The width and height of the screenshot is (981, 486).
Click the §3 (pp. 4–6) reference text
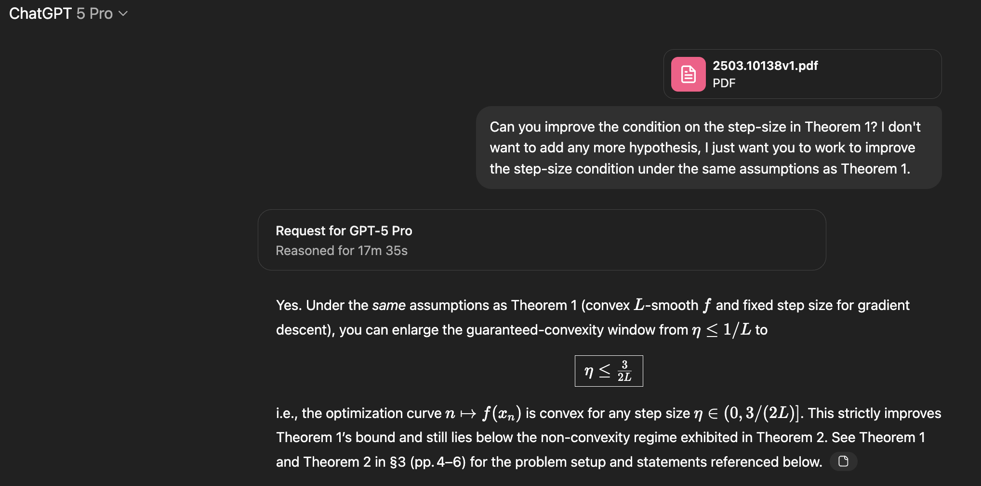[x=428, y=462]
